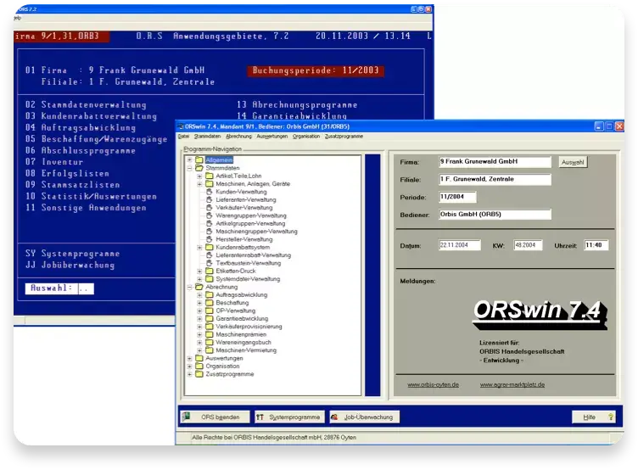Expand the Etiketten-Druck node

[199, 271]
